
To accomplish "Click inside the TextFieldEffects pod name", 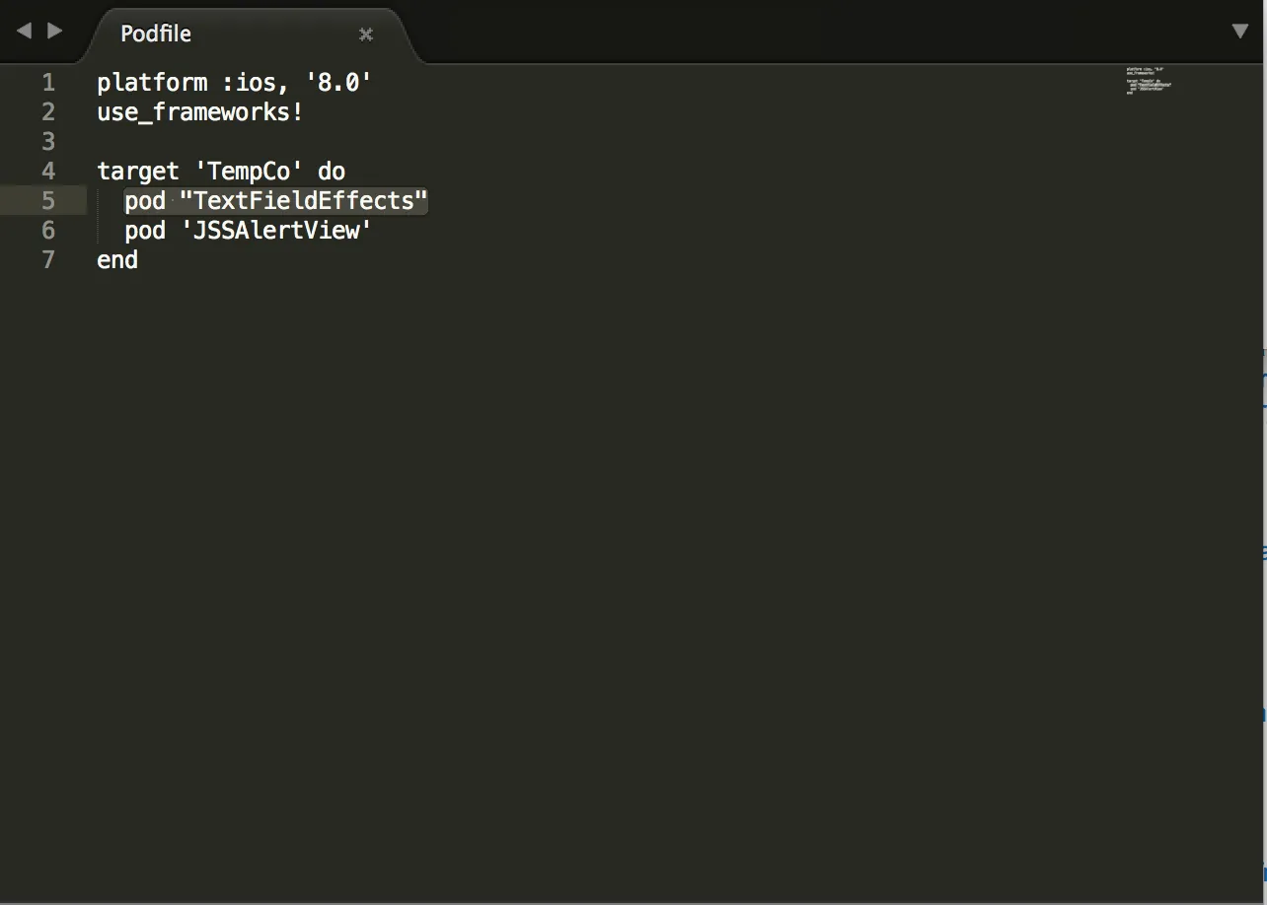I will (x=304, y=201).
